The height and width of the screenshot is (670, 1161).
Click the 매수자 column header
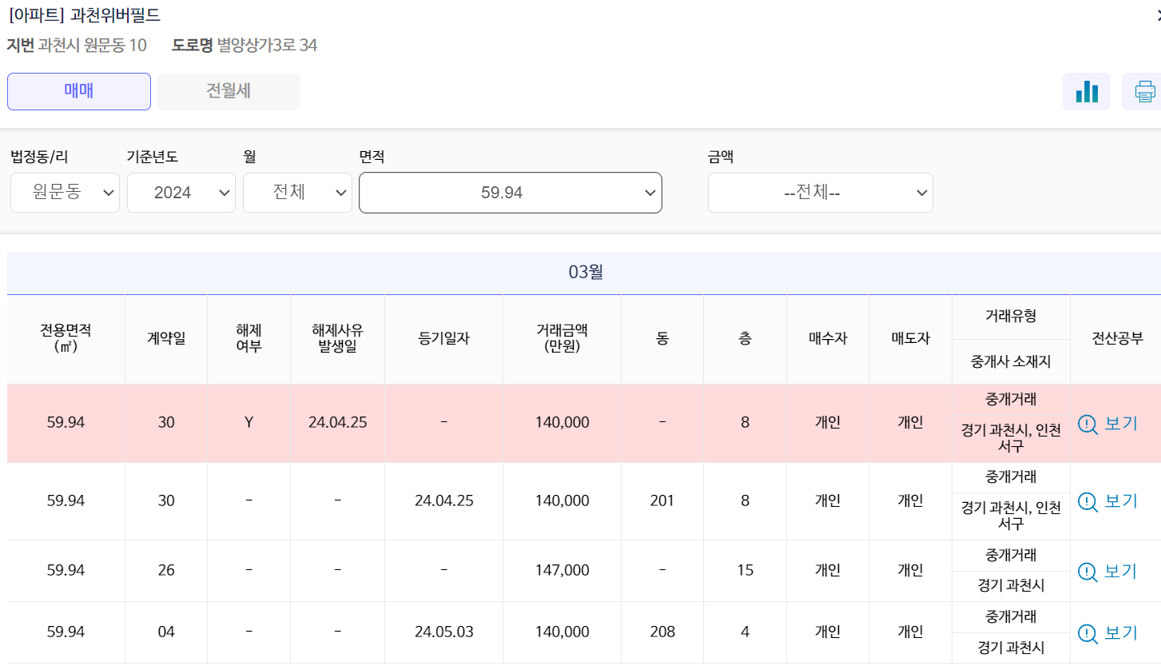(x=828, y=338)
